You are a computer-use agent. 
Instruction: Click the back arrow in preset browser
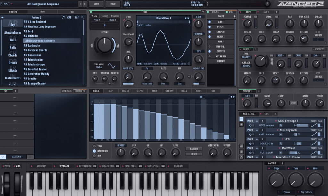point(3,18)
